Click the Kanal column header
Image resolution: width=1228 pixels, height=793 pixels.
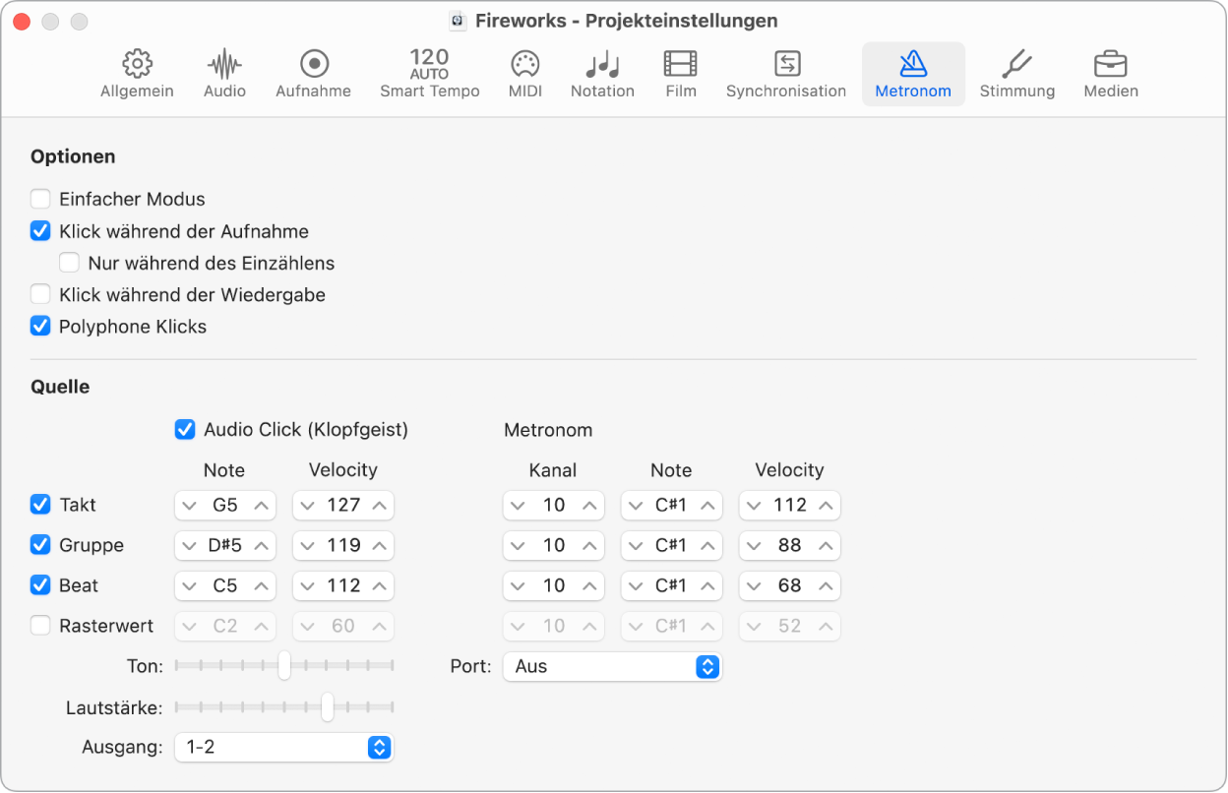tap(553, 470)
